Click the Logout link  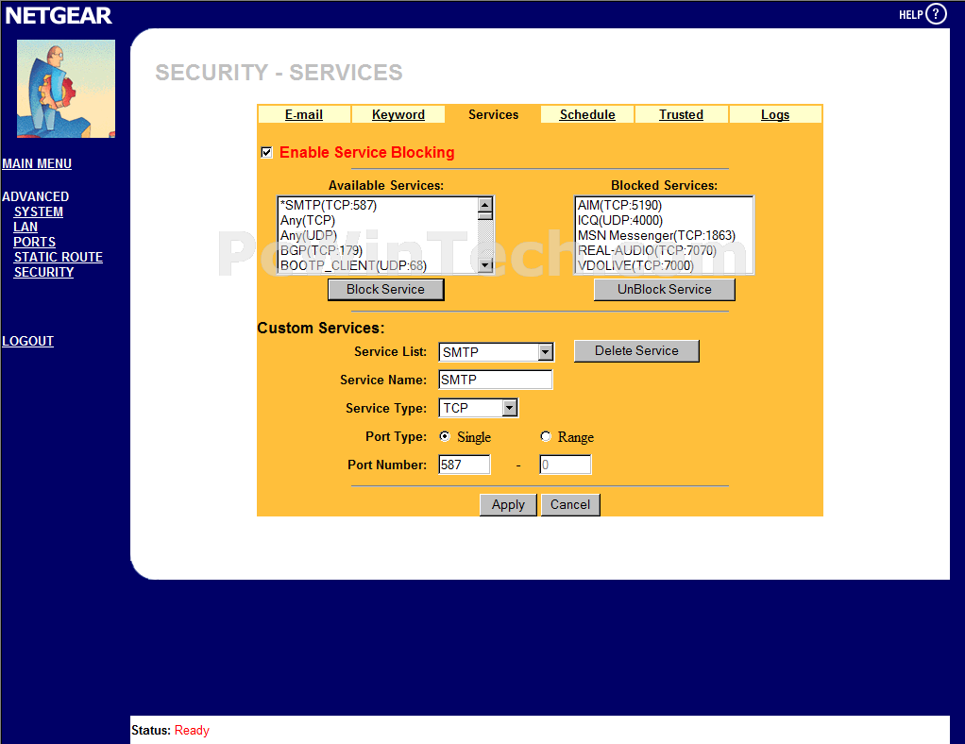27,341
